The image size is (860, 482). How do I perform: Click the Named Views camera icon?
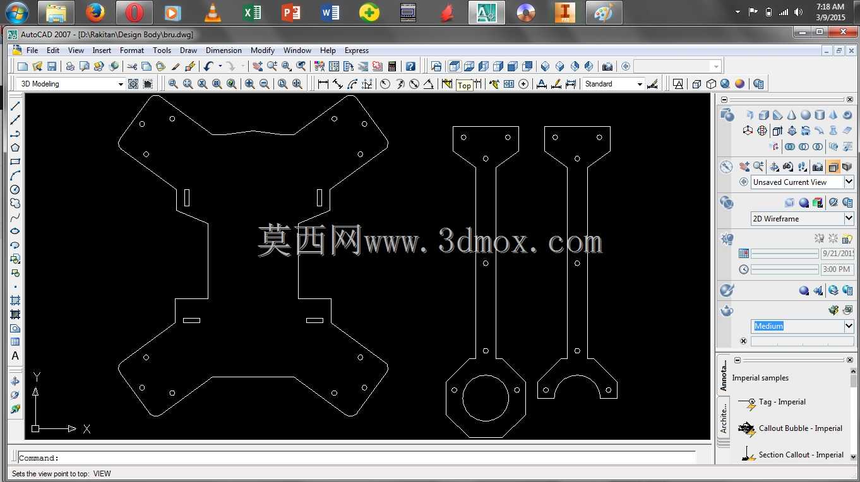(x=607, y=66)
